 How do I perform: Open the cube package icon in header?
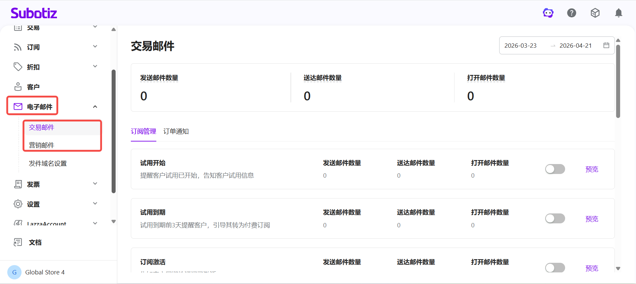595,13
